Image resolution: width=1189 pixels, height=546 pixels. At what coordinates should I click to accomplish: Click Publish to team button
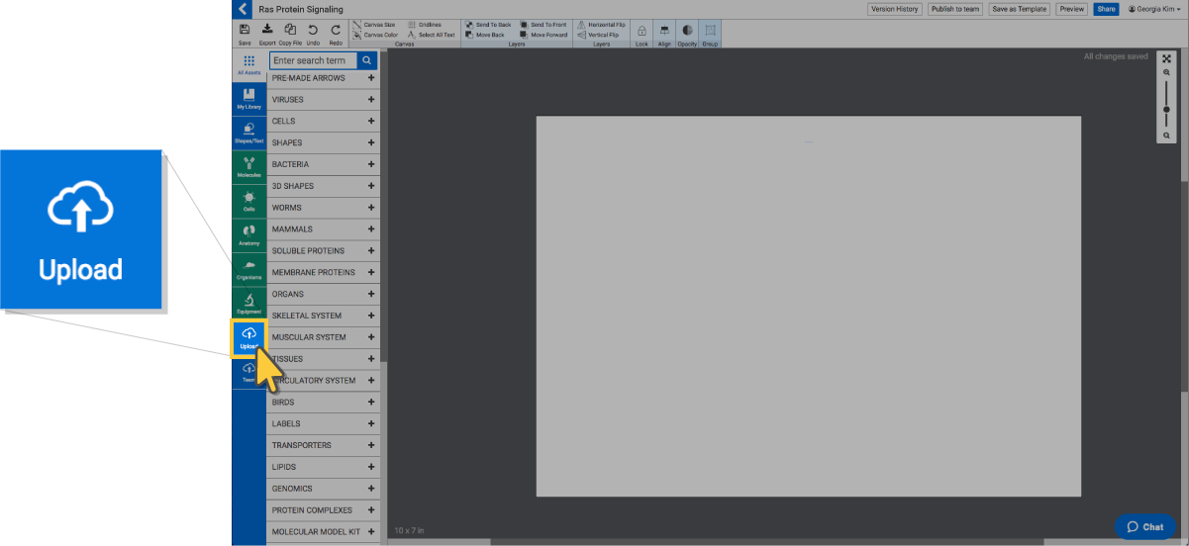pyautogui.click(x=955, y=9)
